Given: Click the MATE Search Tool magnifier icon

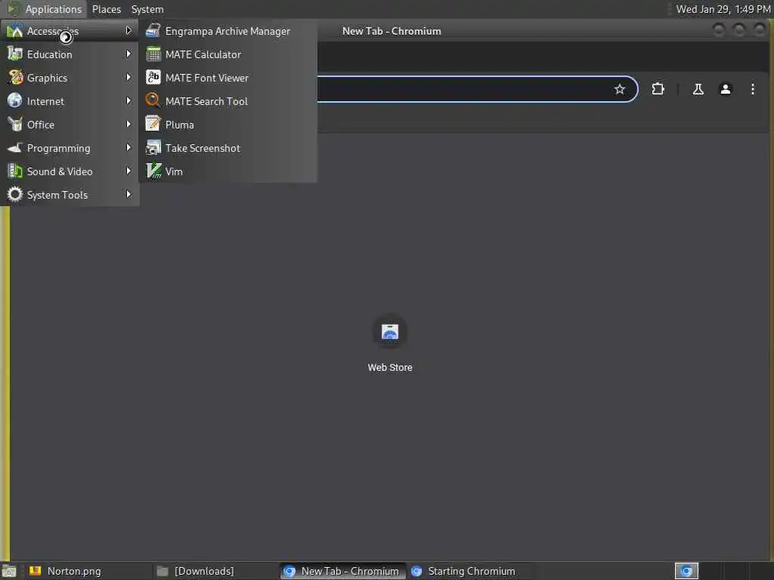Looking at the screenshot, I should click(x=153, y=100).
